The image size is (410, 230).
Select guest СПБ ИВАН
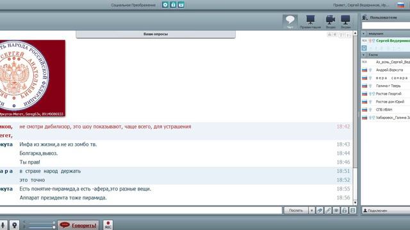click(x=384, y=110)
